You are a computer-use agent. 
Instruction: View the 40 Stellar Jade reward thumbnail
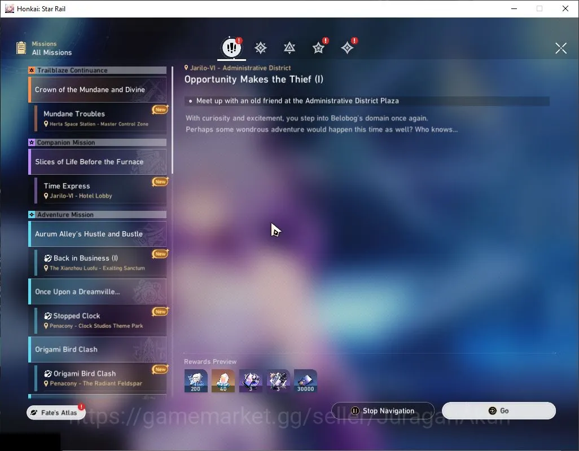click(x=223, y=381)
